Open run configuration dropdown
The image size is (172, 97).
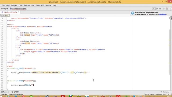pos(153,9)
